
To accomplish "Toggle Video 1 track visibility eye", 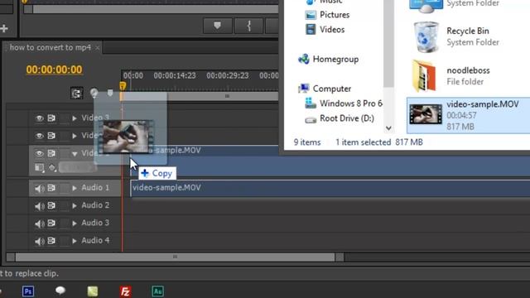I will (x=40, y=153).
